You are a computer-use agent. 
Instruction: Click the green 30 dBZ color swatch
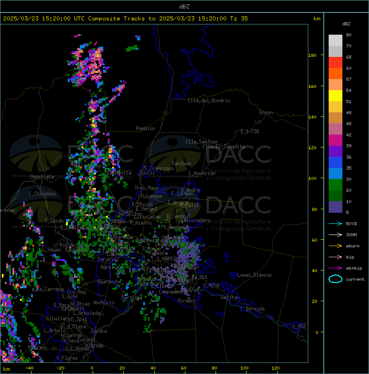point(335,185)
